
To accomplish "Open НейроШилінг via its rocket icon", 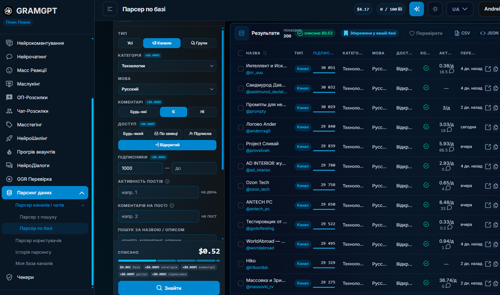I will (x=9, y=139).
